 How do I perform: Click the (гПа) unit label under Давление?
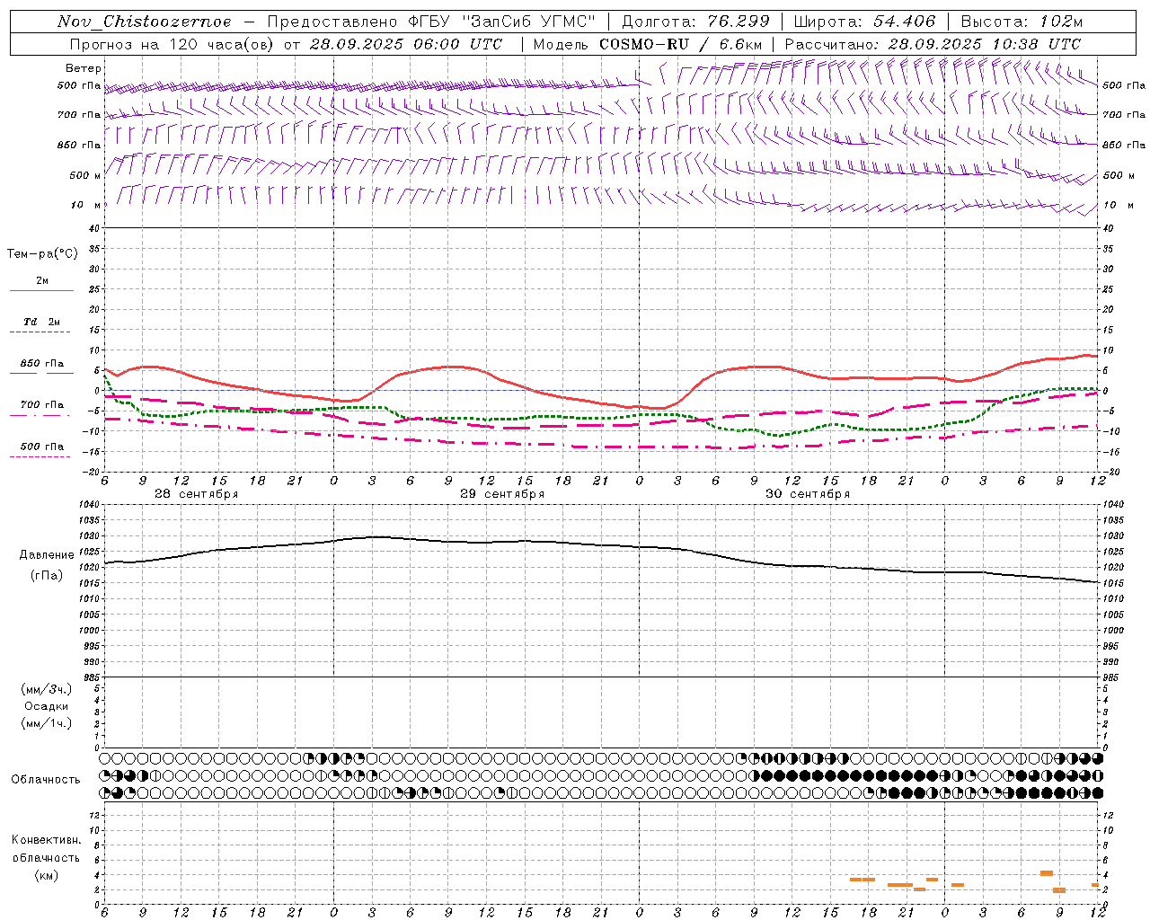click(47, 576)
